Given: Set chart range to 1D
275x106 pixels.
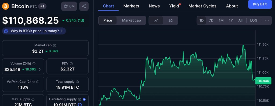Looking at the screenshot, I should (x=201, y=21).
